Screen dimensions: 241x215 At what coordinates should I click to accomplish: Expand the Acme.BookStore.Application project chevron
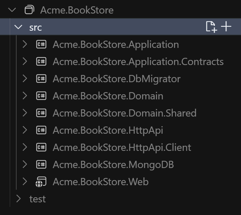tap(25, 44)
